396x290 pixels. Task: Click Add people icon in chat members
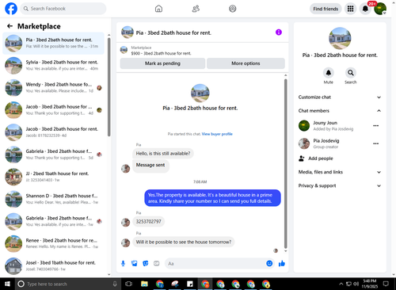(x=302, y=158)
